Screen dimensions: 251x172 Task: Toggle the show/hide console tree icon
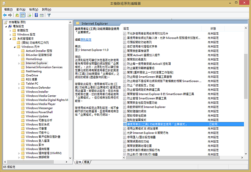click(22, 15)
